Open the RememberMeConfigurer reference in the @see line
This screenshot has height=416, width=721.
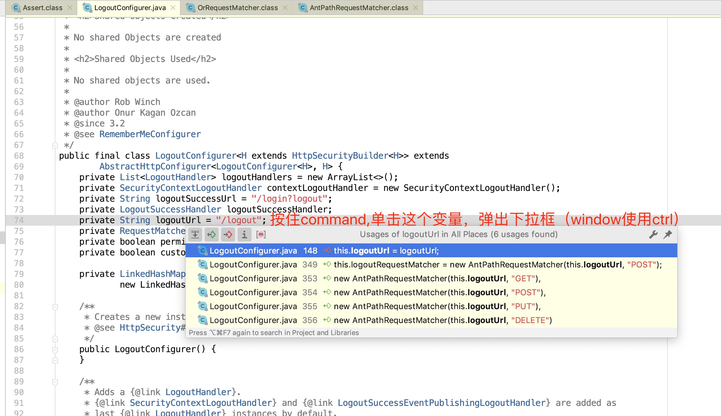(150, 134)
